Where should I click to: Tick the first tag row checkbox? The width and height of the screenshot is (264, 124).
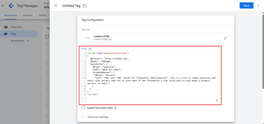[x=47, y=43]
